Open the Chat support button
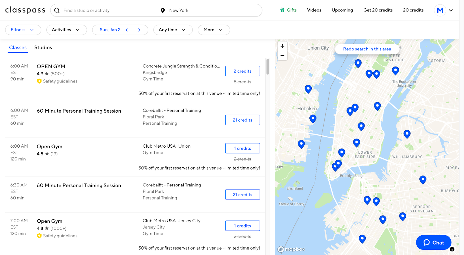This screenshot has height=255, width=464. coord(434,243)
